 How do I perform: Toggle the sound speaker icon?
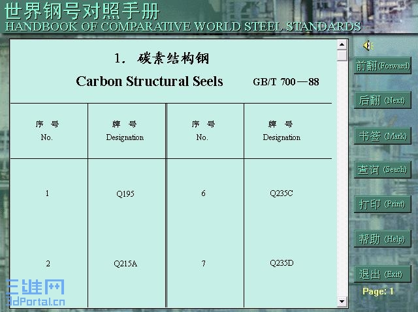click(x=368, y=46)
